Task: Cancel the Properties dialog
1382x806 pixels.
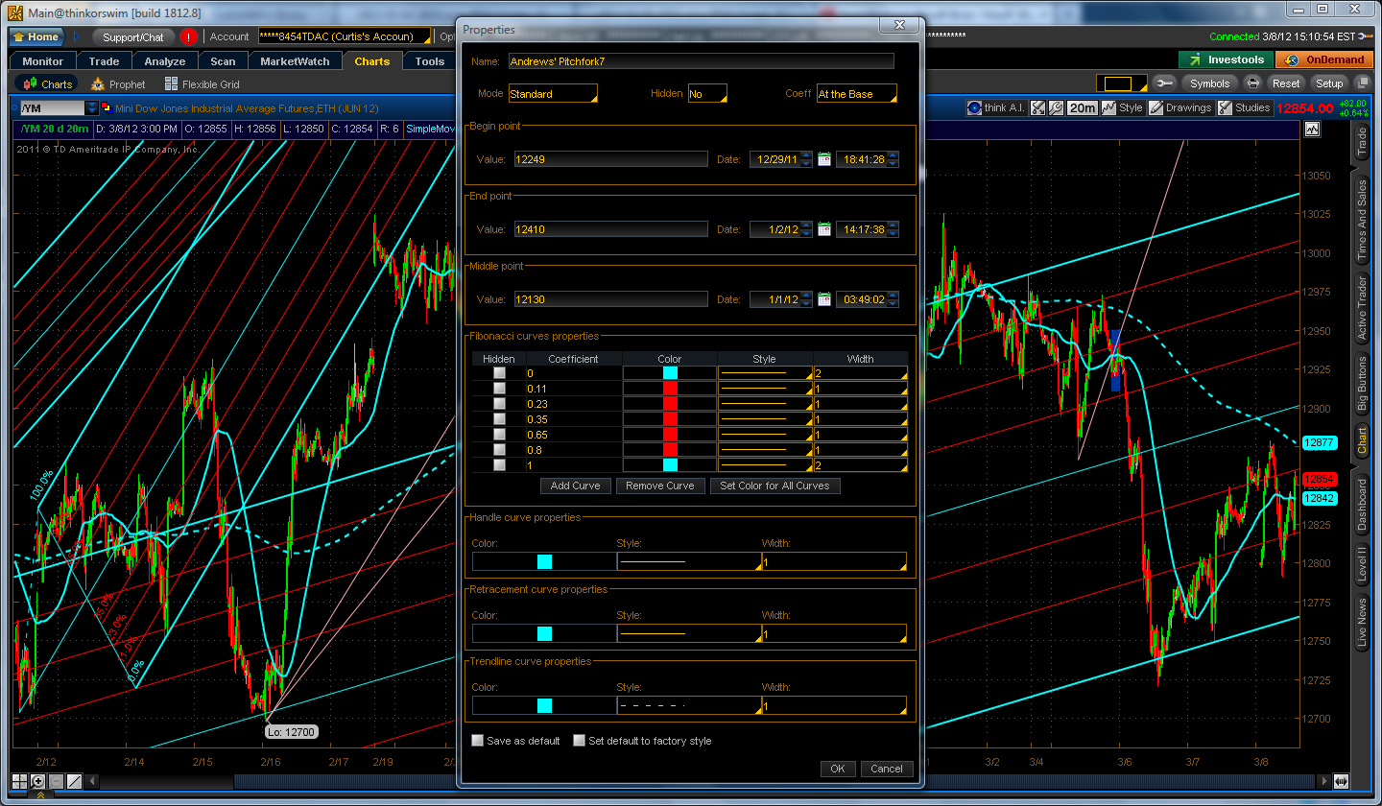Action: point(887,769)
